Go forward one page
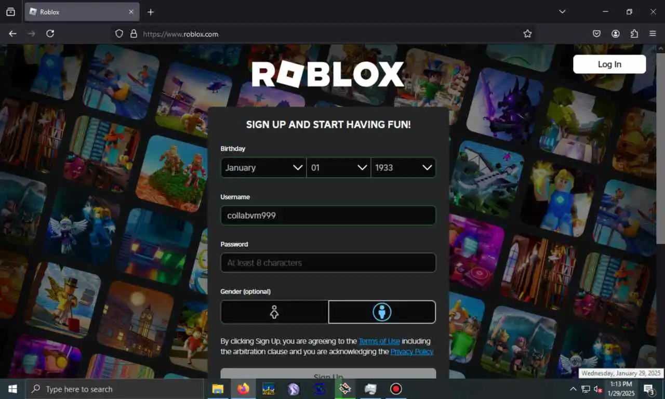 click(32, 34)
